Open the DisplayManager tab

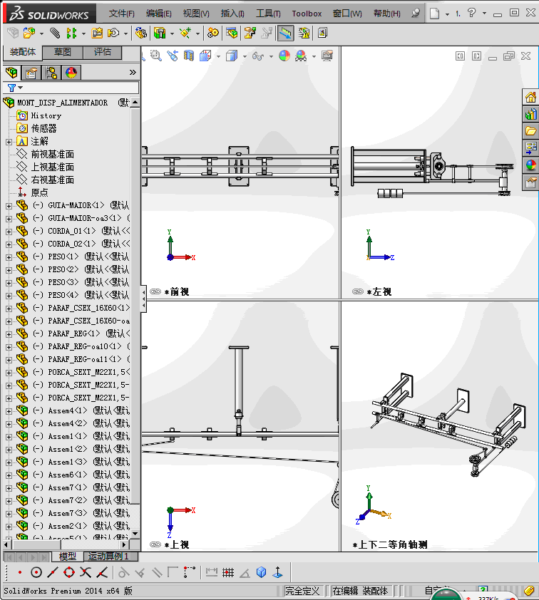tap(71, 72)
